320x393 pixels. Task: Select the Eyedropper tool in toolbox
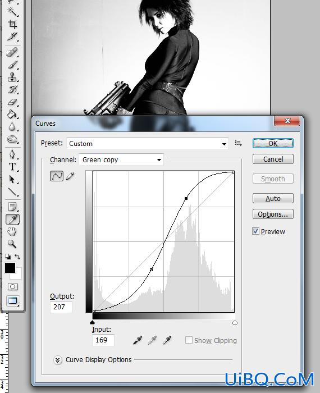[12, 220]
